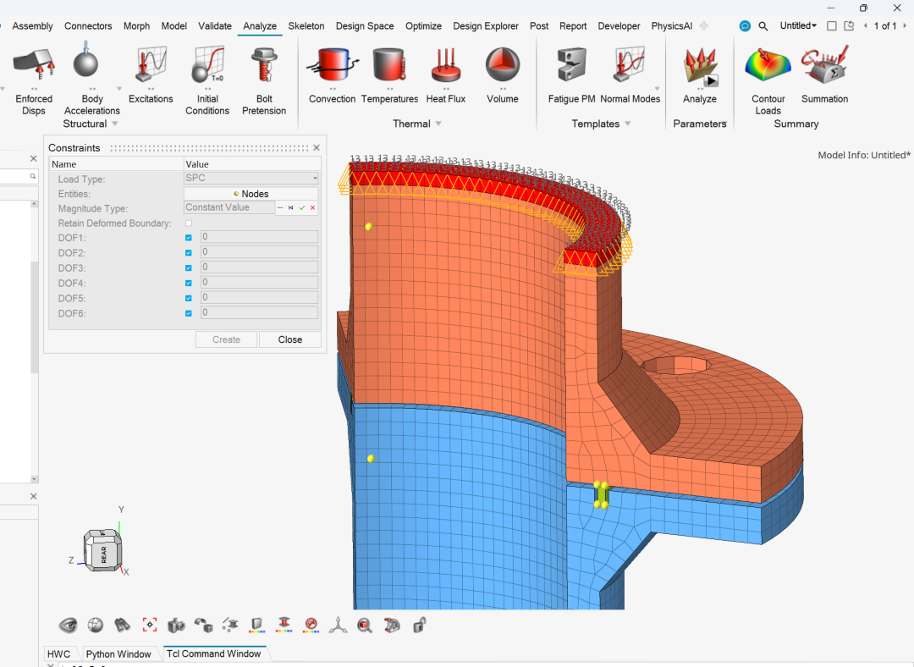Image resolution: width=914 pixels, height=667 pixels.
Task: Click the Close button in Constraints panel
Action: (x=290, y=339)
